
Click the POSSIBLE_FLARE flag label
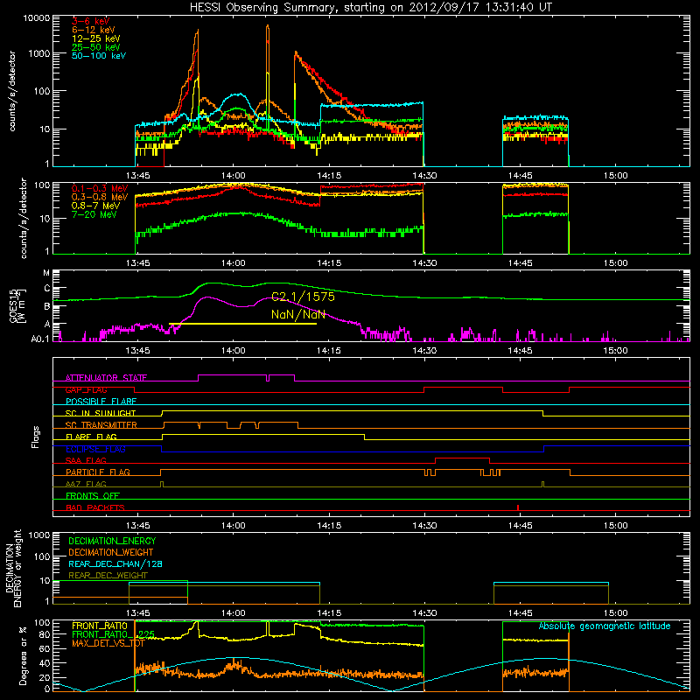click(x=101, y=402)
